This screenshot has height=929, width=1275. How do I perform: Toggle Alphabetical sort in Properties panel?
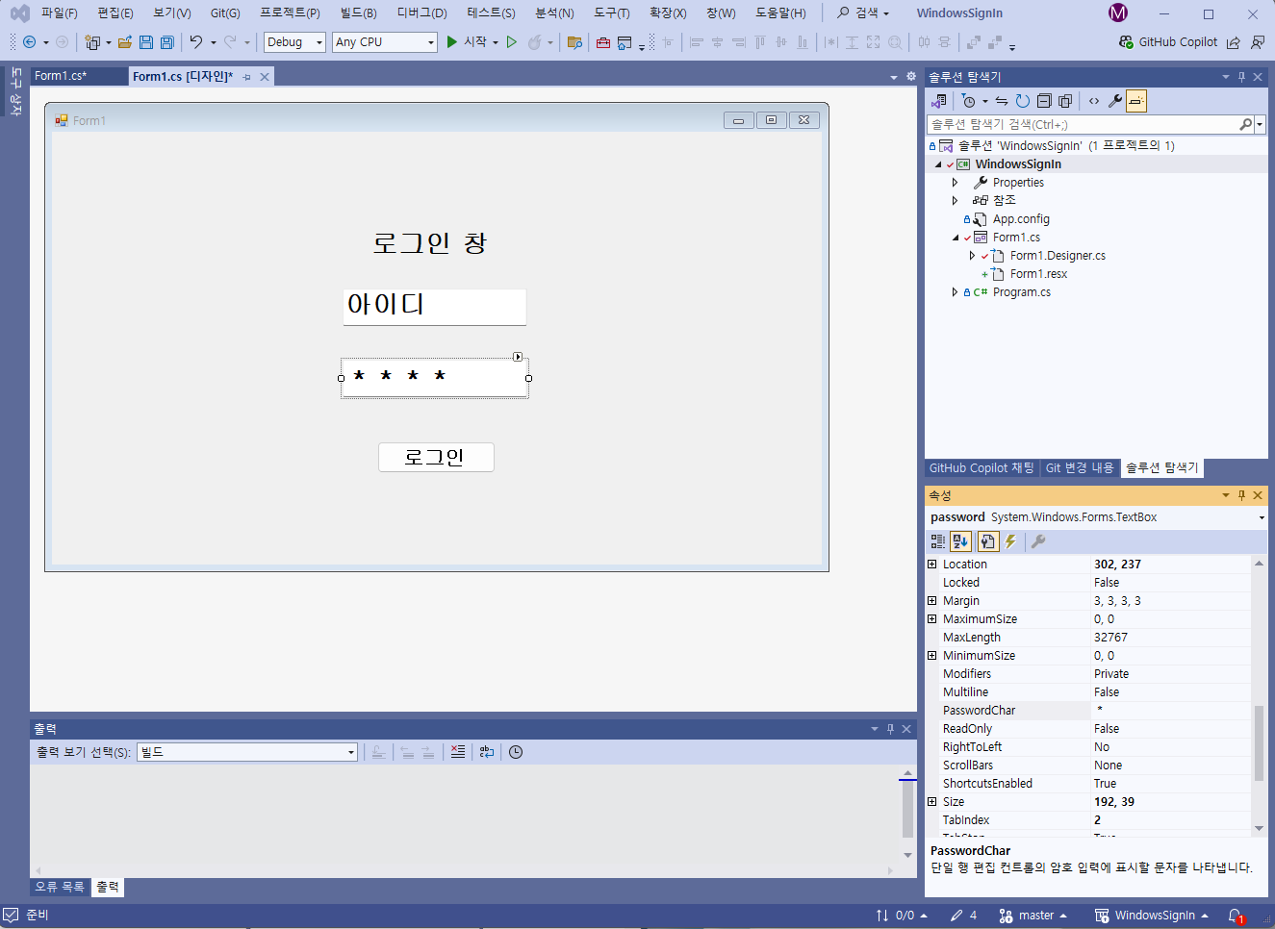960,541
